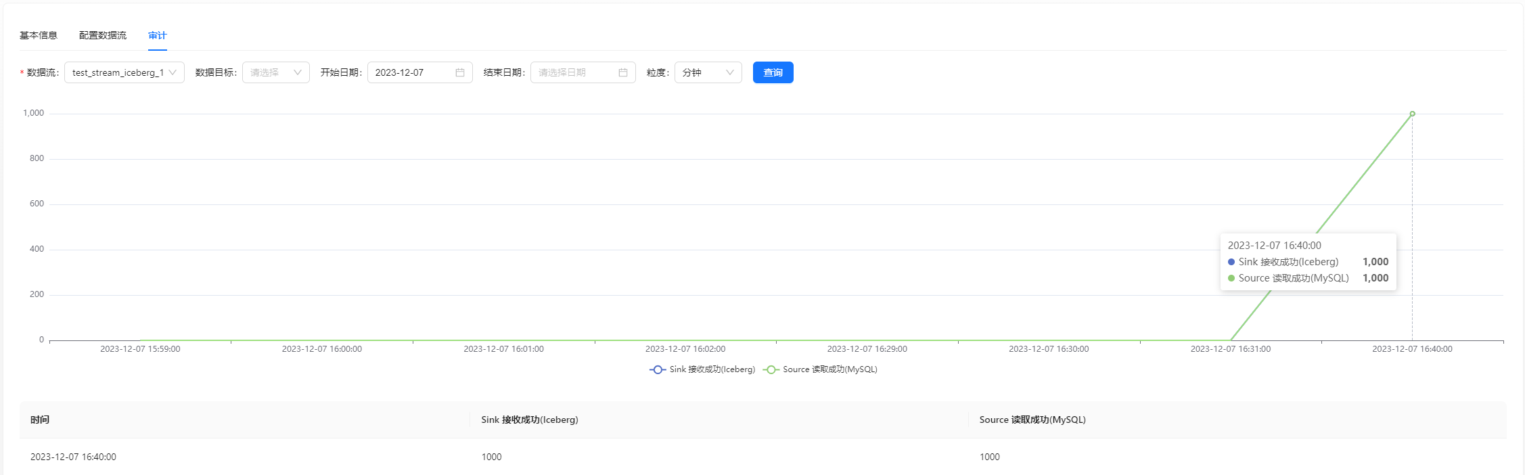Open the start date calendar icon
Image resolution: width=1525 pixels, height=475 pixels.
[460, 72]
